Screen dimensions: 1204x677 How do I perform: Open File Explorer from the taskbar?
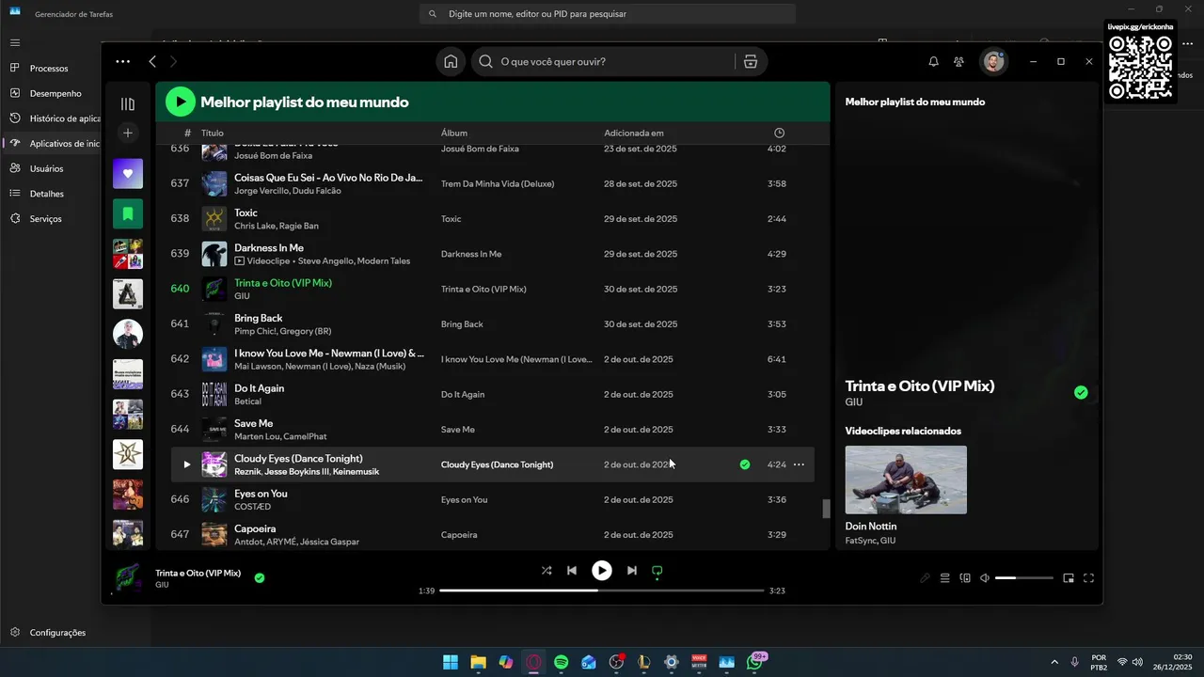478,662
